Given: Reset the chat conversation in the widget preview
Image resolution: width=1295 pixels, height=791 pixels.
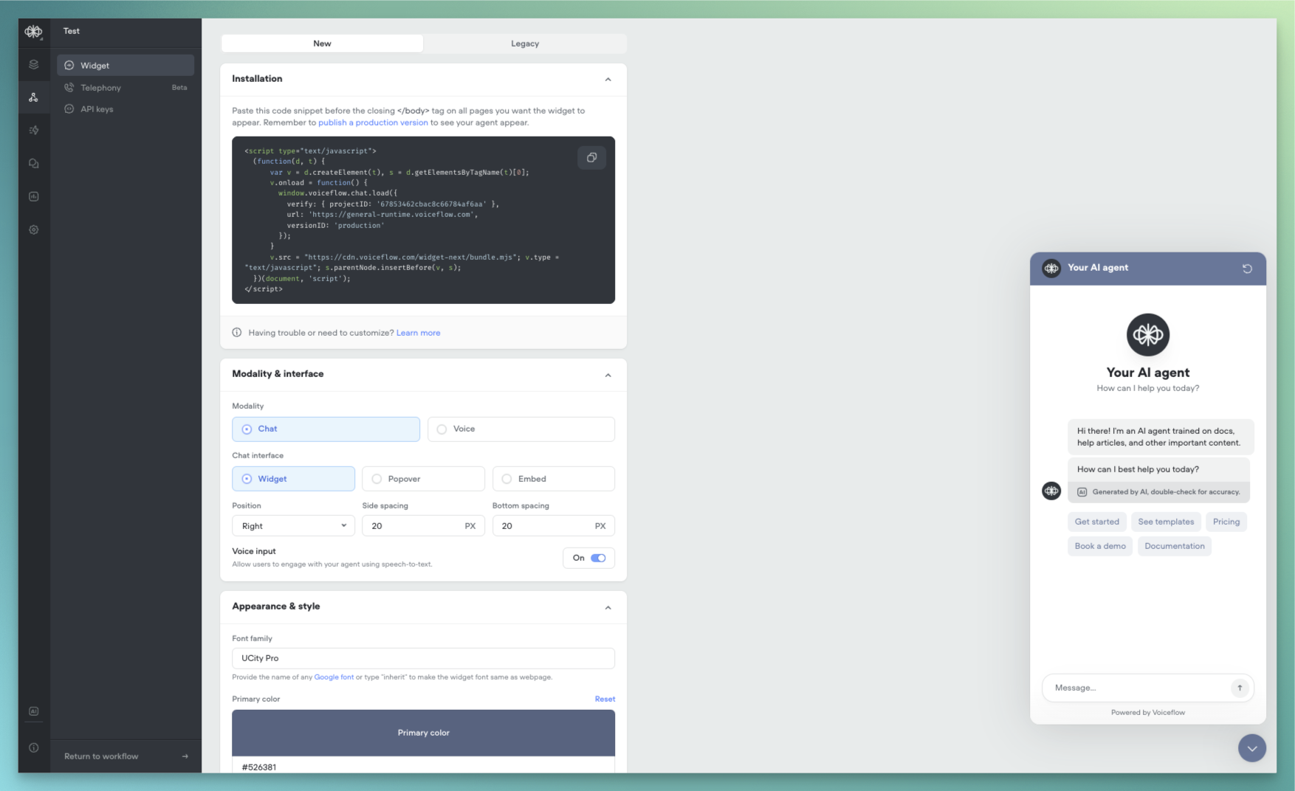Looking at the screenshot, I should point(1248,269).
